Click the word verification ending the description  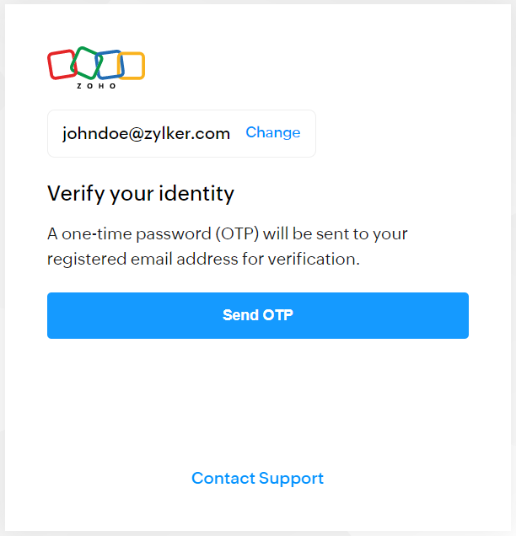coord(314,259)
